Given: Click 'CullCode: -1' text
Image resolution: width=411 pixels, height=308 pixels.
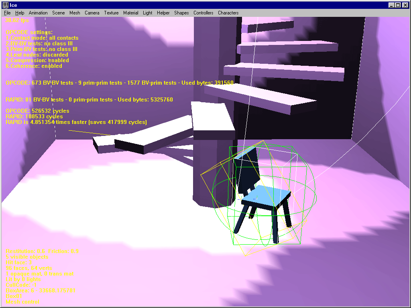Looking at the screenshot, I should 21,285.
